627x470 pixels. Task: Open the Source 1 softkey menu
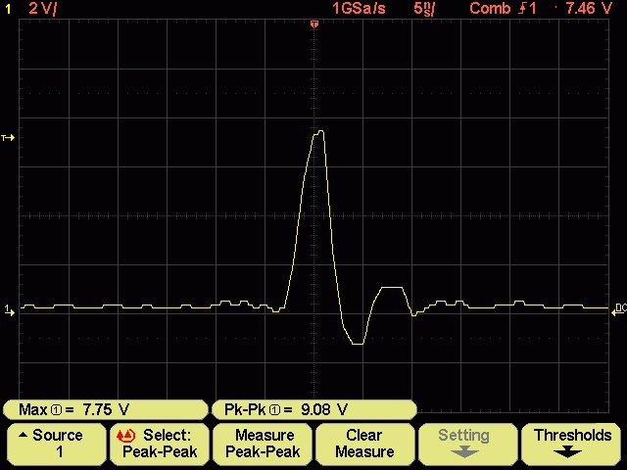click(57, 444)
